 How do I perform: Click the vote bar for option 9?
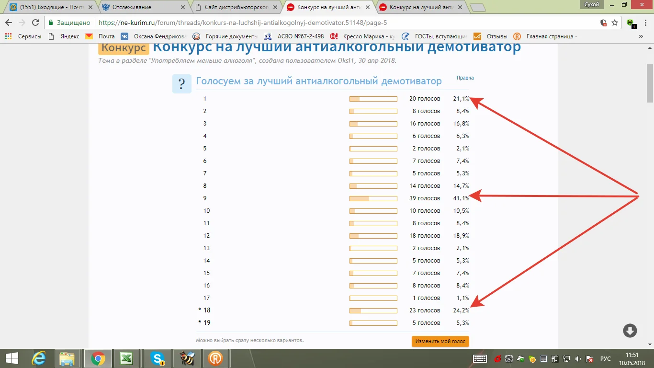click(x=373, y=198)
